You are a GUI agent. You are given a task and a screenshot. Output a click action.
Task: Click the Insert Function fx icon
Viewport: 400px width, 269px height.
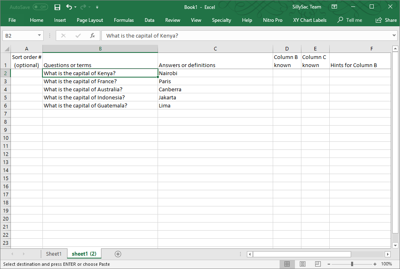(x=93, y=36)
